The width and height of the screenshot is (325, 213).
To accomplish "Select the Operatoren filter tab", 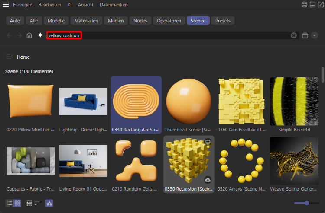I will (169, 21).
